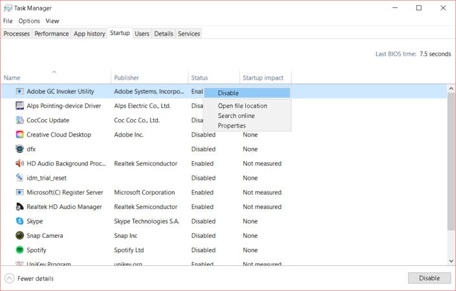Click the Spotify Ltd publisher cell
The height and width of the screenshot is (291, 456).
(129, 250)
